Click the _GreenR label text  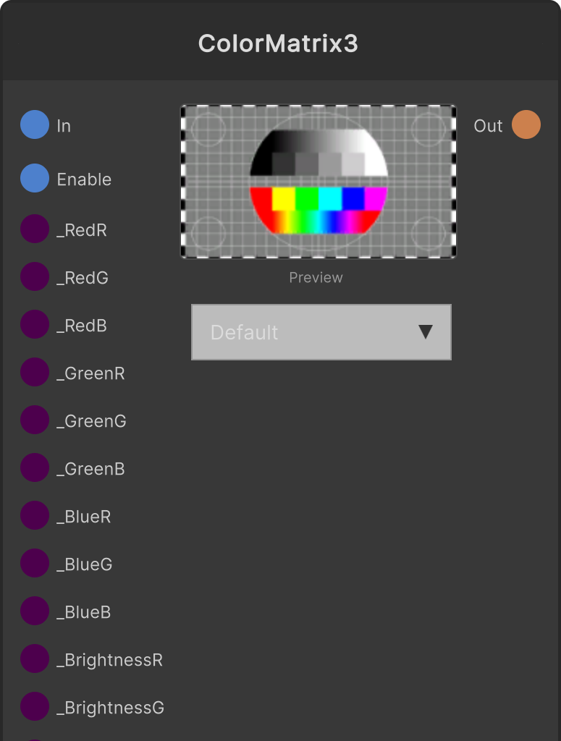[x=90, y=374]
